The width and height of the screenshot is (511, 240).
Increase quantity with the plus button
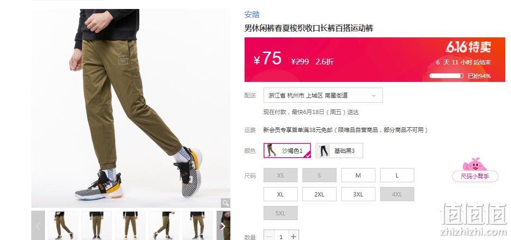tap(293, 236)
